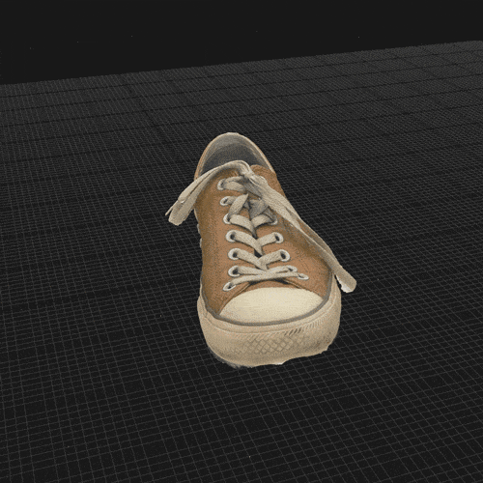Click the lowest right metal eyelet
483x483 pixels.
(x=302, y=276)
